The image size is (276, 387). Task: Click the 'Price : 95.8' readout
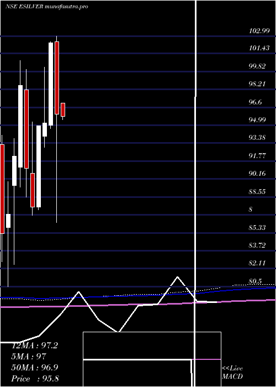tap(35, 378)
